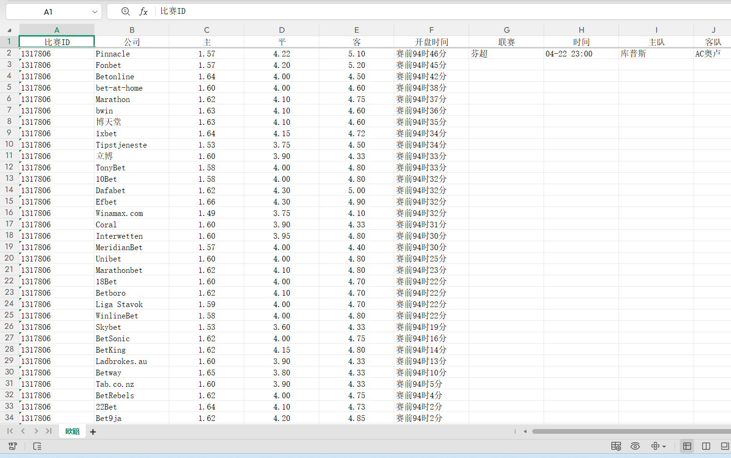
Task: Jump to the last sheet with navigation arrow
Action: tap(49, 431)
